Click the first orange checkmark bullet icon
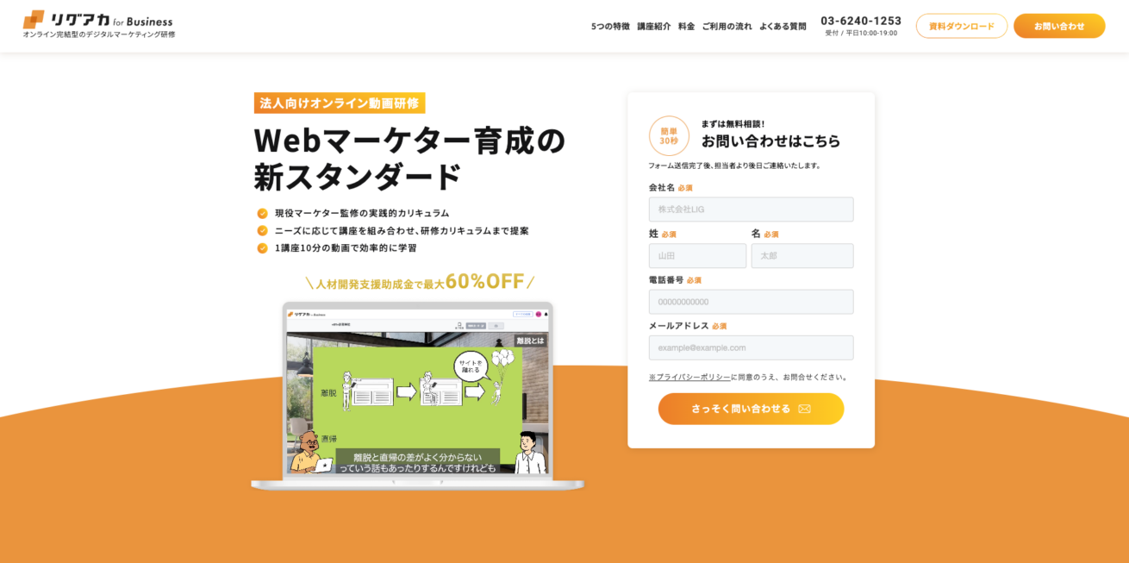 tap(263, 213)
